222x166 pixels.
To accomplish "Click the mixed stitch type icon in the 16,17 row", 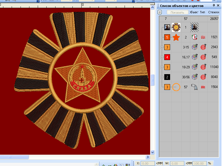I will (x=203, y=57).
